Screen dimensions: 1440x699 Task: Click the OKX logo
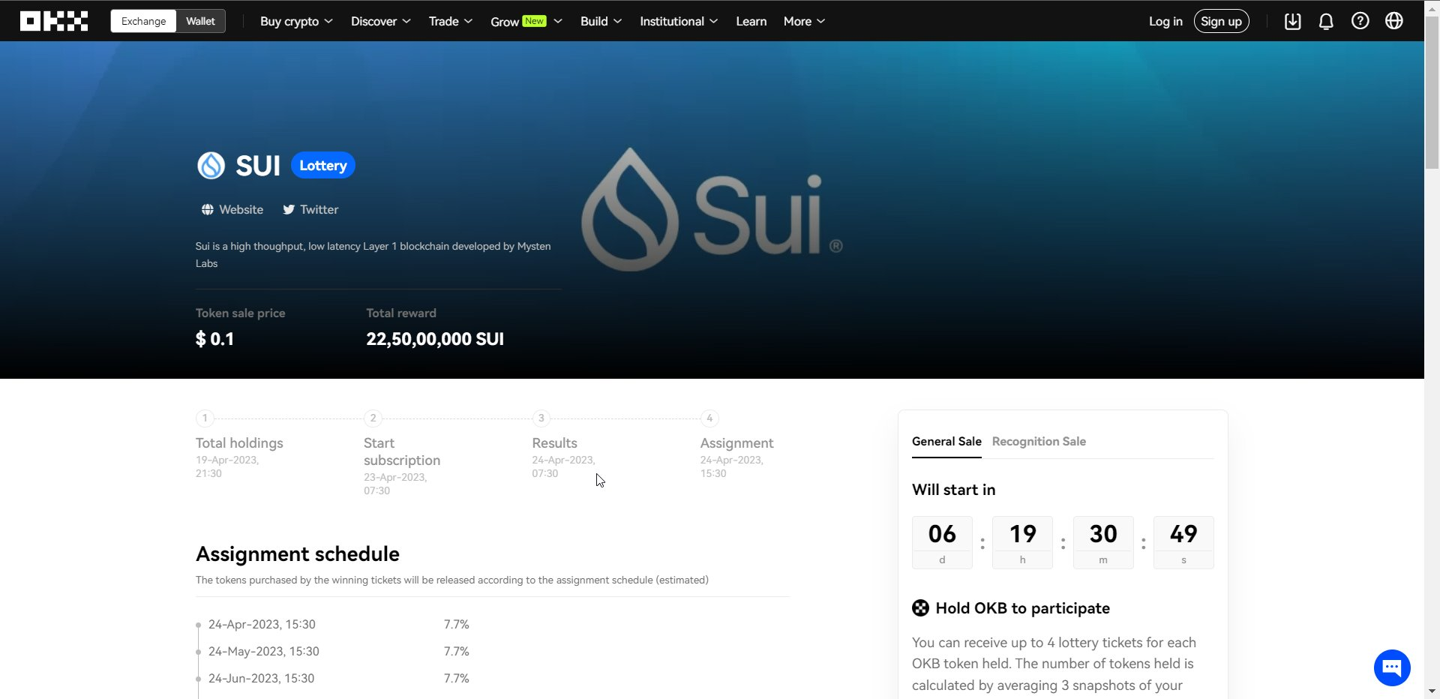pos(54,21)
